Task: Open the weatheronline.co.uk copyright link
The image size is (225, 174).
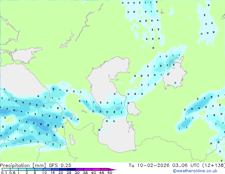Action: [195, 171]
